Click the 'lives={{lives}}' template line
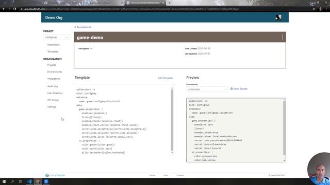Screen dimensions: 330x185 [92, 117]
